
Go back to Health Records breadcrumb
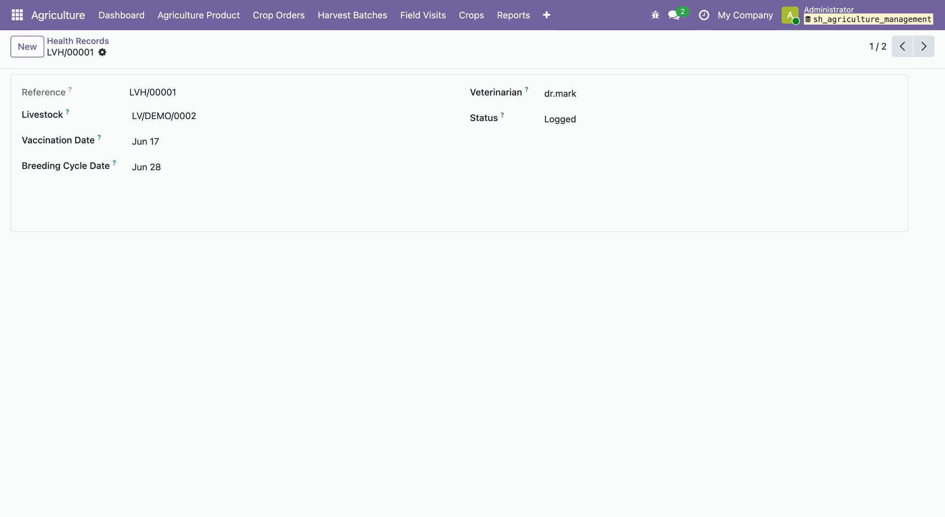[78, 41]
